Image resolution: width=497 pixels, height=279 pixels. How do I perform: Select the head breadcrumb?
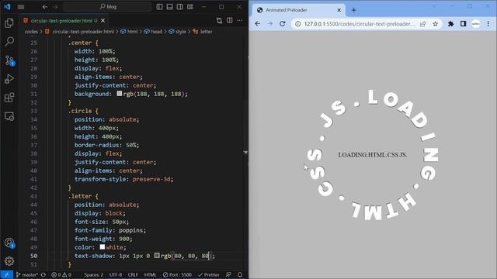click(153, 32)
